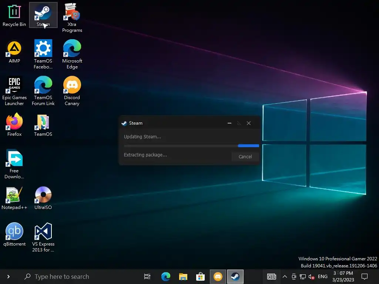The width and height of the screenshot is (379, 284).
Task: Select the TeamOS Forum Link shortcut
Action: [x=43, y=91]
